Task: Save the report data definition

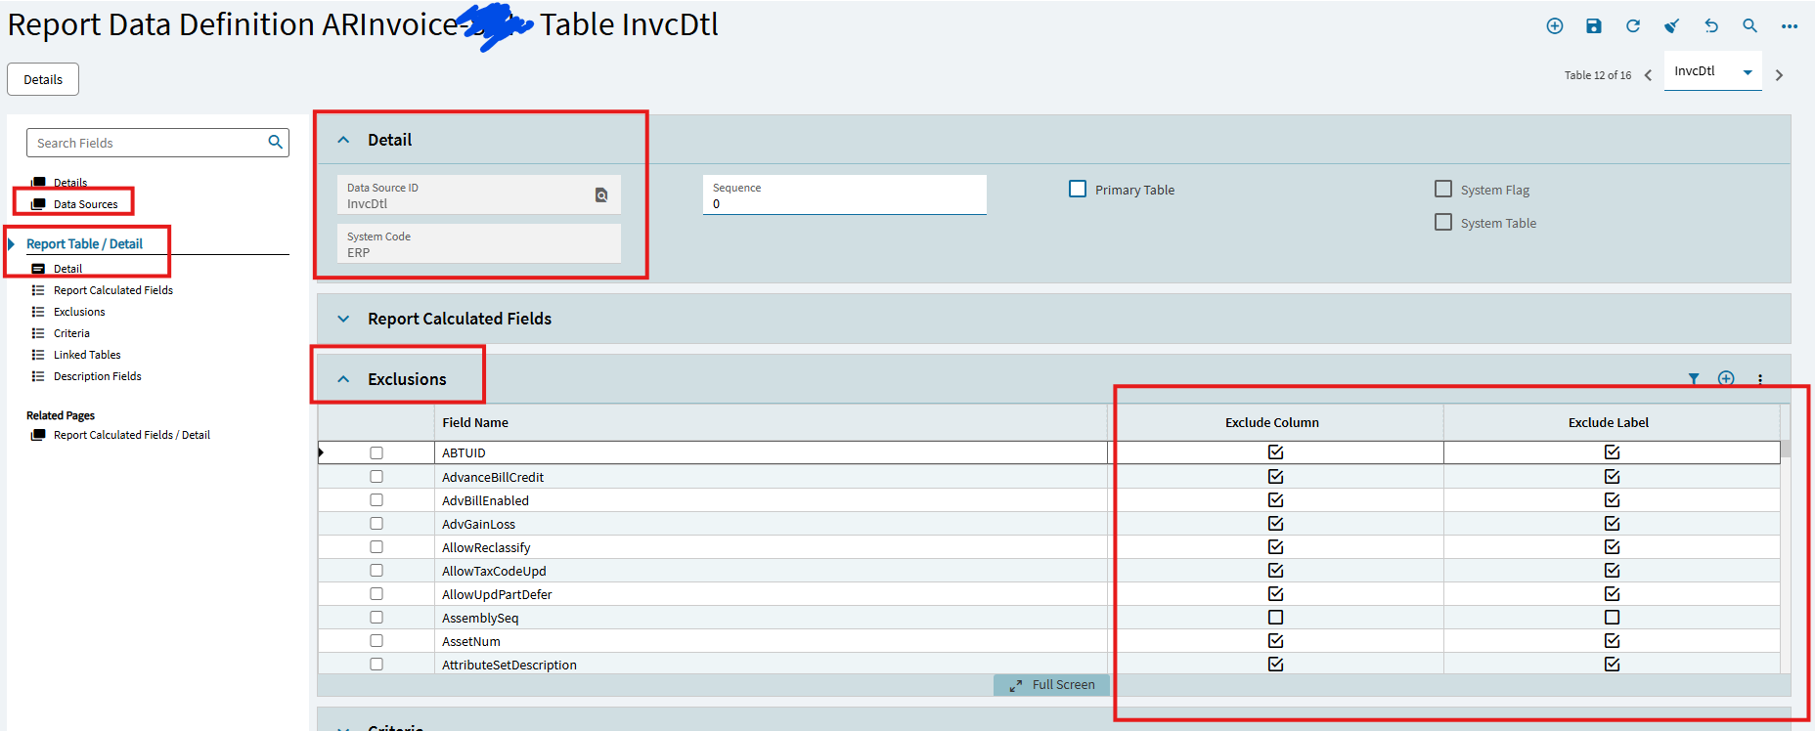Action: (1594, 26)
